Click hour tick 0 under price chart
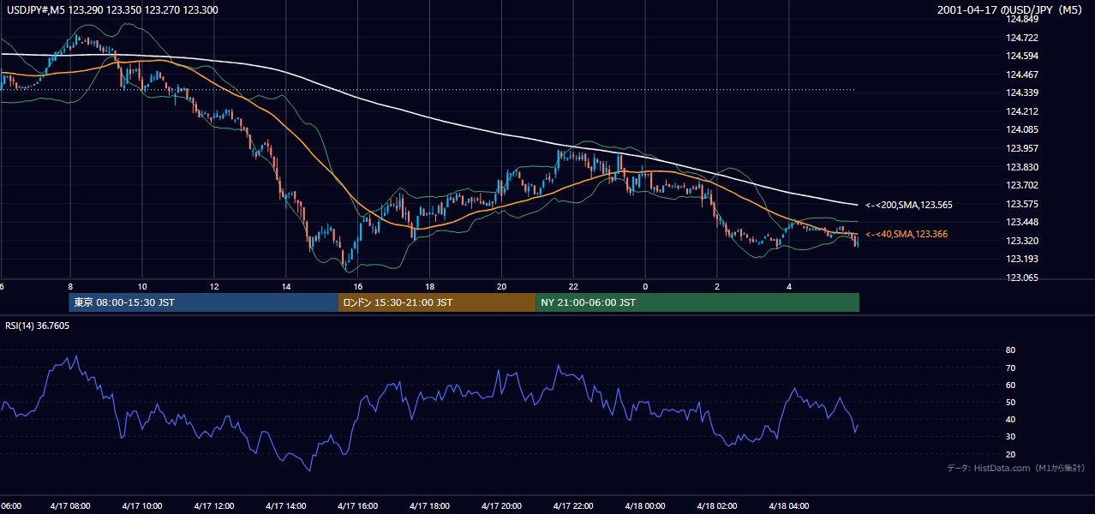1095x514 pixels. pos(645,286)
